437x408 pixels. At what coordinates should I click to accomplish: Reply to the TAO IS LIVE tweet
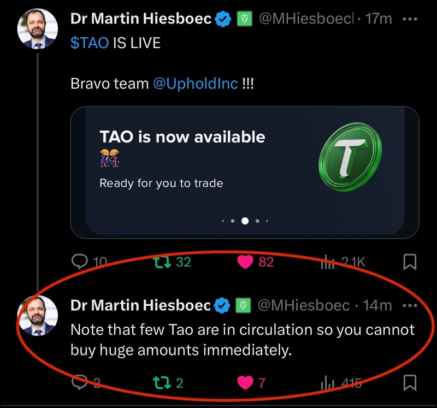pos(80,262)
